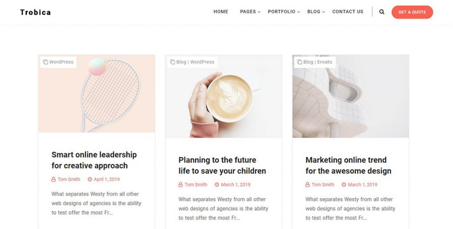This screenshot has height=229, width=453.
Task: Click the author icon in the coffee post
Action: point(180,185)
